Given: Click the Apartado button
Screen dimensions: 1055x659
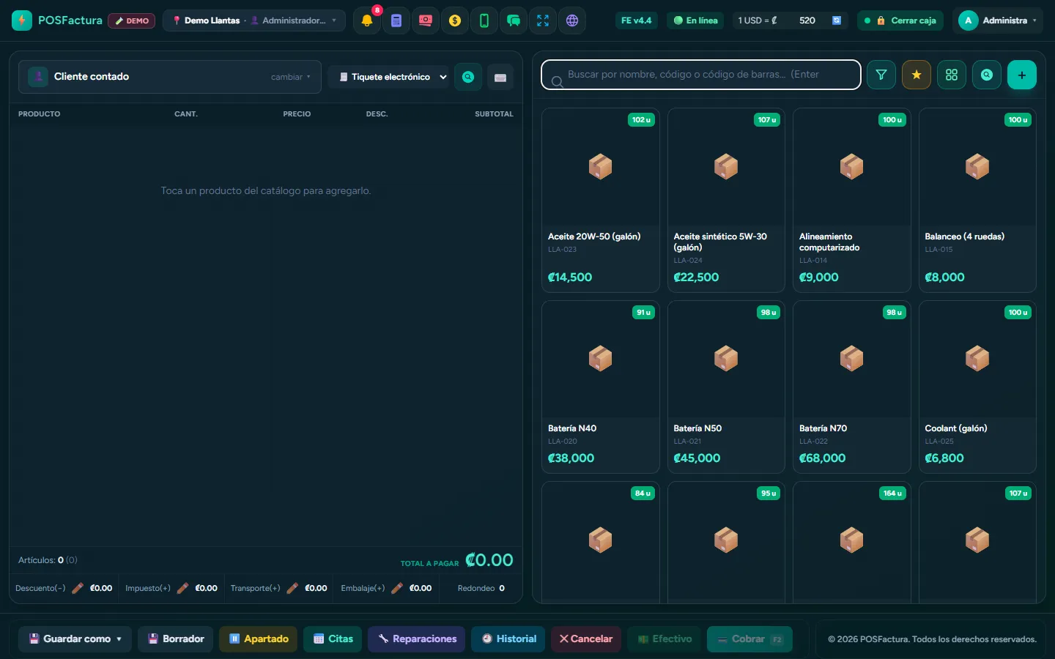Looking at the screenshot, I should pos(258,639).
